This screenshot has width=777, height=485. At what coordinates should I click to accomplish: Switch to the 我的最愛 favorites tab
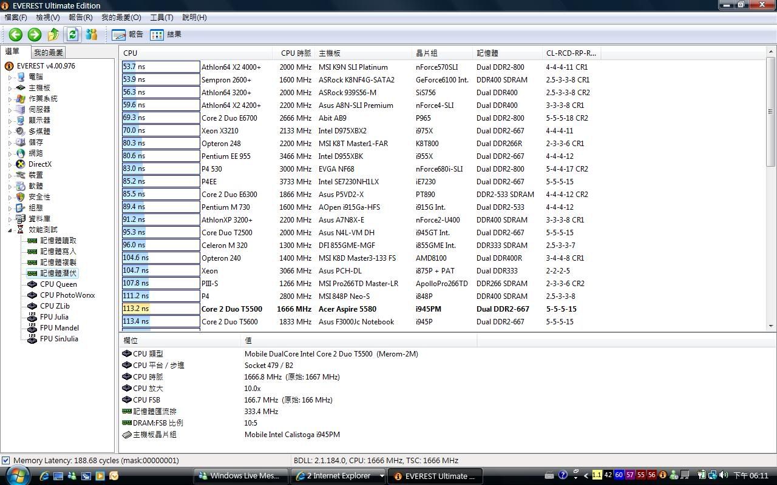coord(48,53)
